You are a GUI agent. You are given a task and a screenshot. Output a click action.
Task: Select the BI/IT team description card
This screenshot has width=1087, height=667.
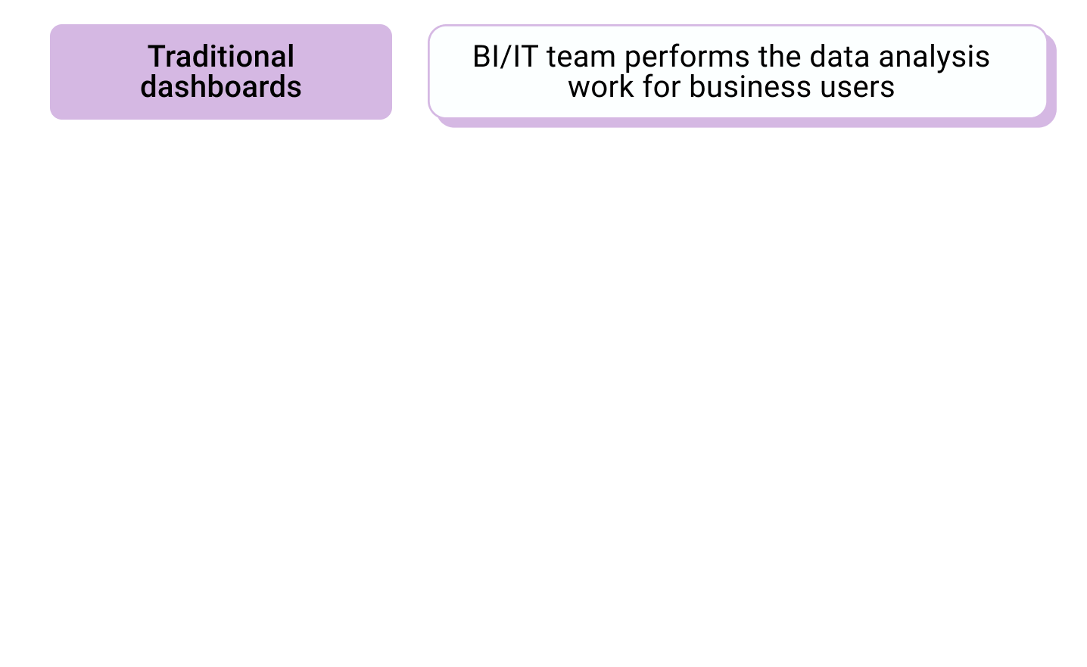(x=738, y=72)
